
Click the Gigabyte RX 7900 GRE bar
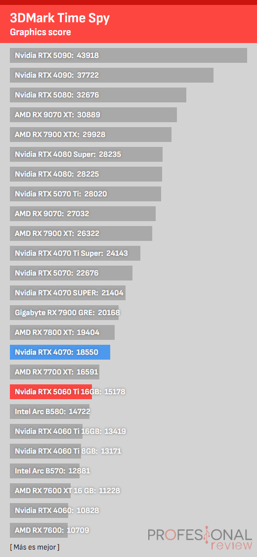(64, 313)
